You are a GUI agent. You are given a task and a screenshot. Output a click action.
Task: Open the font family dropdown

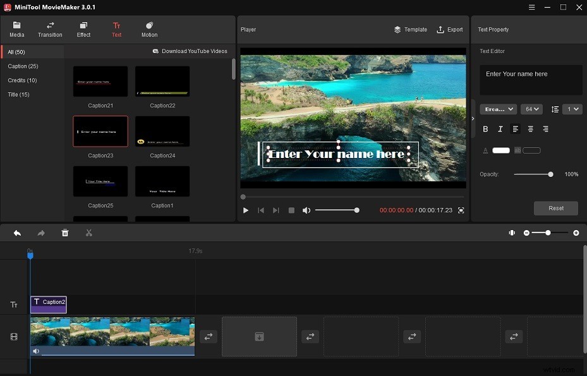[x=498, y=109]
